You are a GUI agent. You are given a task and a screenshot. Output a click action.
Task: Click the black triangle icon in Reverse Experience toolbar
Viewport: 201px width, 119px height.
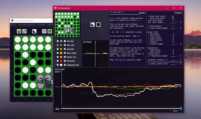click(x=34, y=31)
